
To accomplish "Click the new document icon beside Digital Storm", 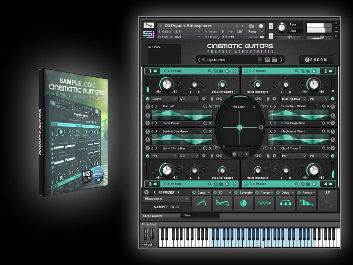I will (x=260, y=60).
